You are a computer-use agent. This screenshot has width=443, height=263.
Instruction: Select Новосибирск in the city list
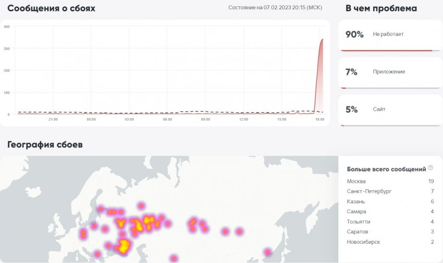point(363,242)
